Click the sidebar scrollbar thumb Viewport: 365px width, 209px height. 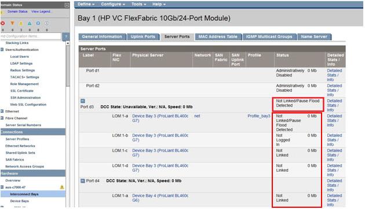click(x=68, y=66)
